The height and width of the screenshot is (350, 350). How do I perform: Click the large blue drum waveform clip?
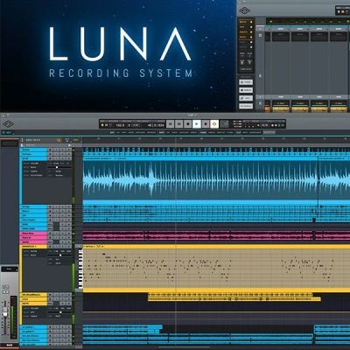[x=200, y=180]
